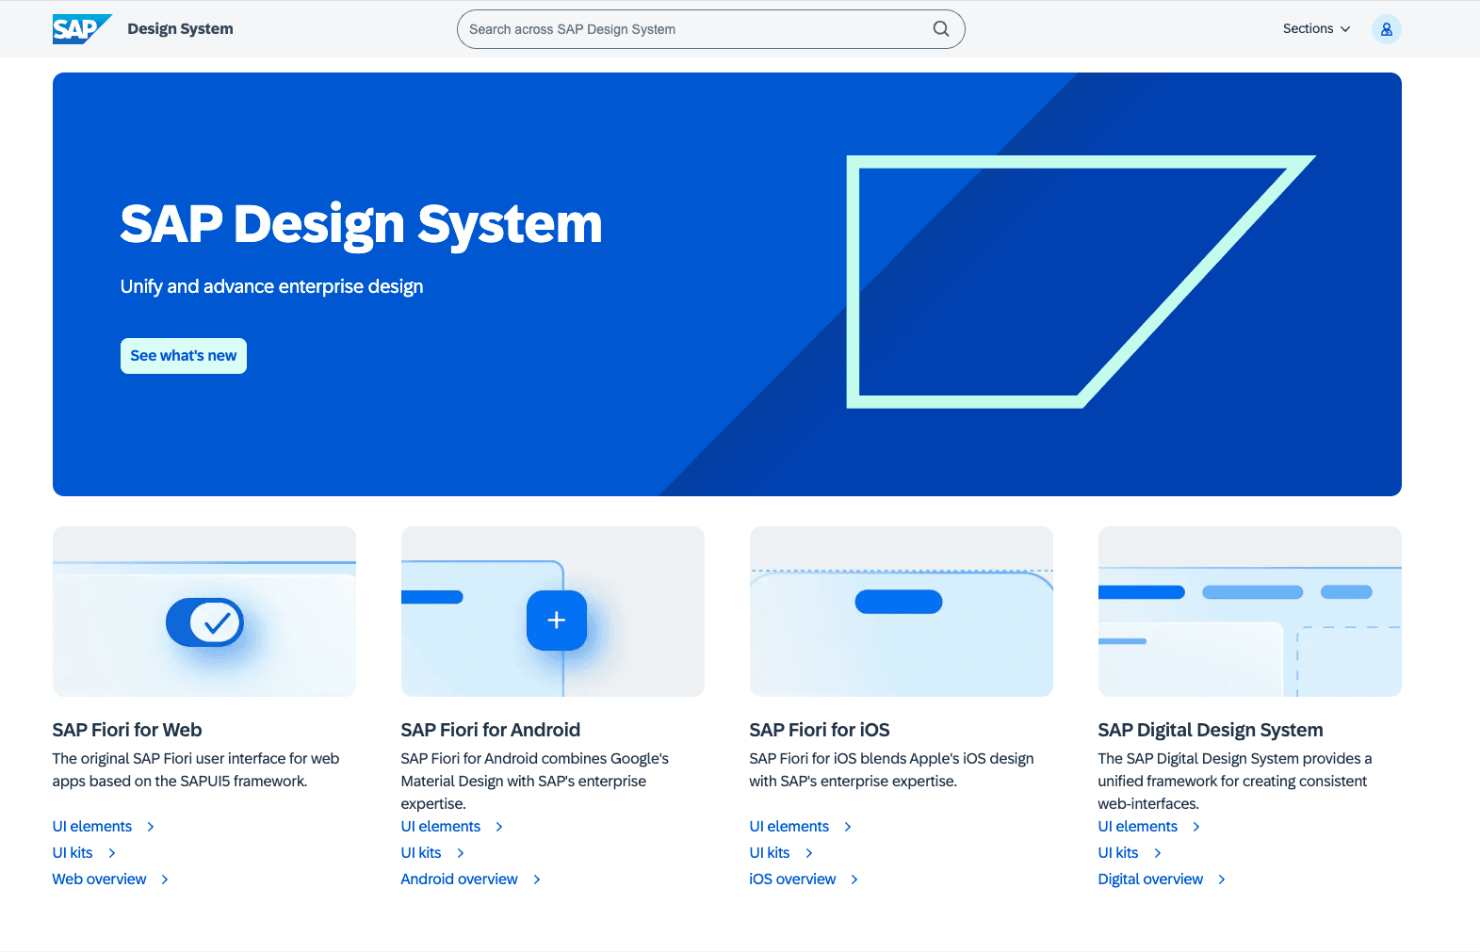Open UI kits link under Fiori for Web
The height and width of the screenshot is (952, 1480).
73,853
